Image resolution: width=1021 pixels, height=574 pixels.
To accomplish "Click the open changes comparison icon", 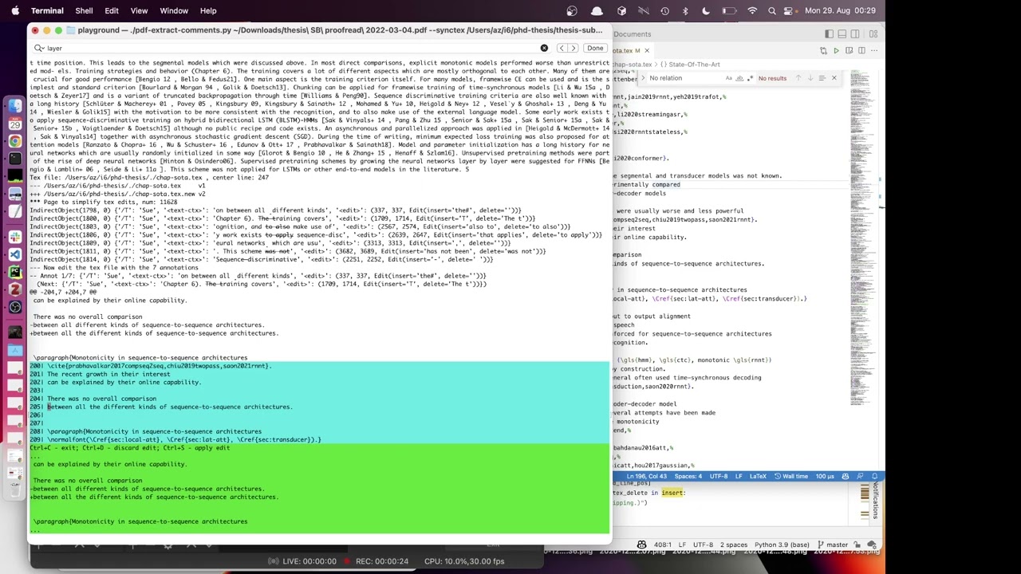I will pyautogui.click(x=823, y=50).
